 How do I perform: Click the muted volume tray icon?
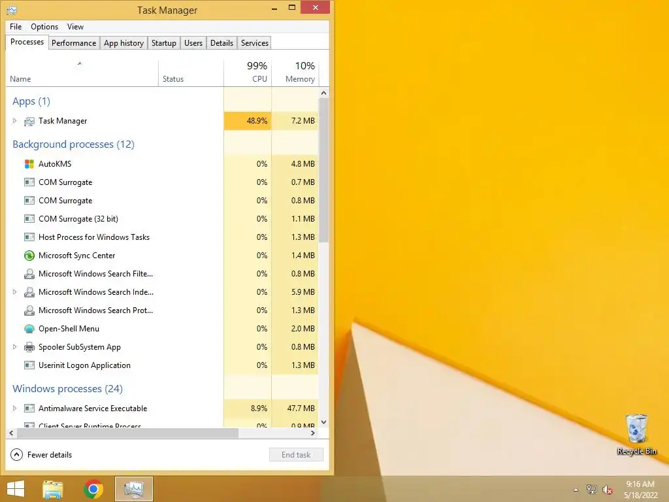(x=608, y=490)
